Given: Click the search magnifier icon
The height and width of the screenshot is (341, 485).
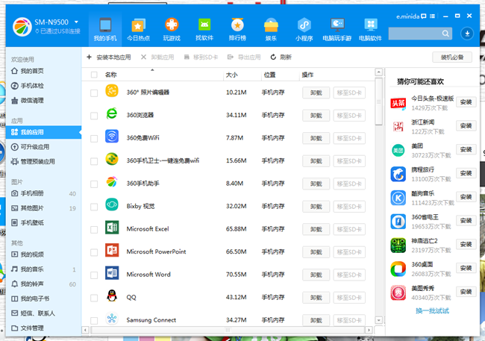Looking at the screenshot, I should [445, 33].
